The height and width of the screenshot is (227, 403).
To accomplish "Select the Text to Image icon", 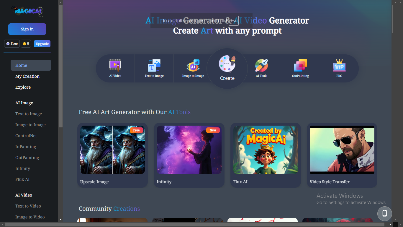I will [154, 66].
